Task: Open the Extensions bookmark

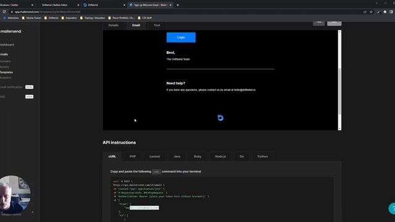Action: [x=11, y=18]
